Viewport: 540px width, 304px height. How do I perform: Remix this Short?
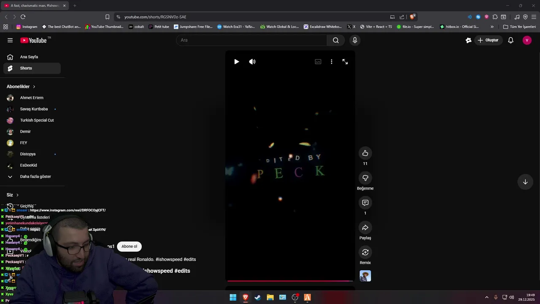pos(365,252)
